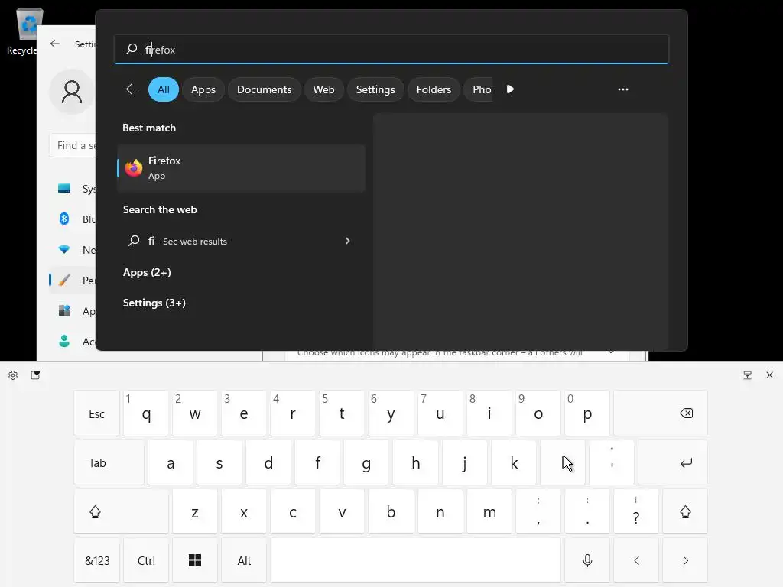
Task: Start voice typing with microphone key
Action: pos(587,560)
